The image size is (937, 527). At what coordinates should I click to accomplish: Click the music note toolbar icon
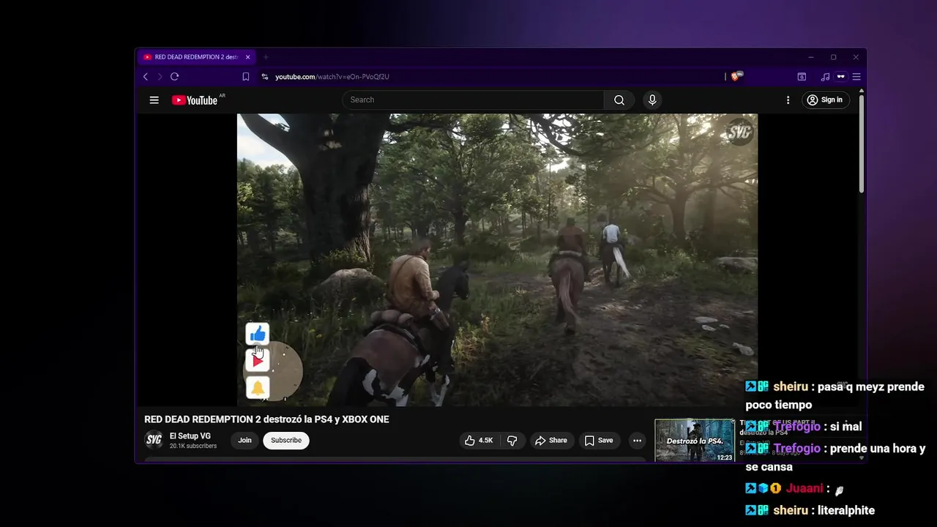click(825, 77)
